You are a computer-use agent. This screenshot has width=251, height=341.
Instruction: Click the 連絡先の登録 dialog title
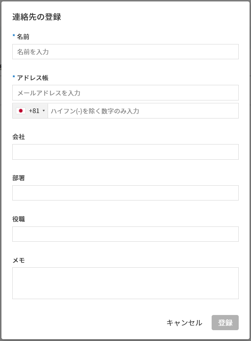(x=36, y=17)
